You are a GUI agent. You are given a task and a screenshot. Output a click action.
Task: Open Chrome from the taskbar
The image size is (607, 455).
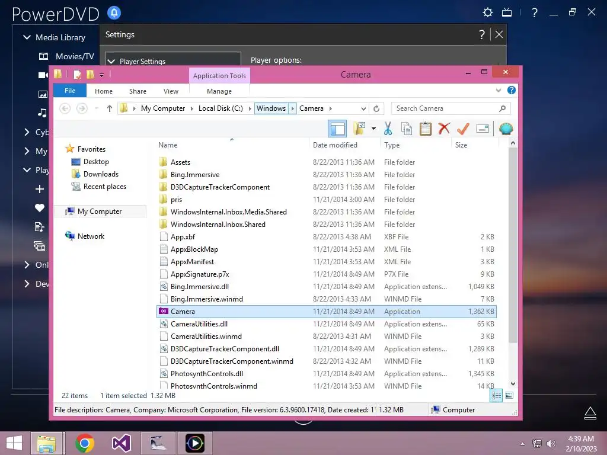tap(85, 443)
